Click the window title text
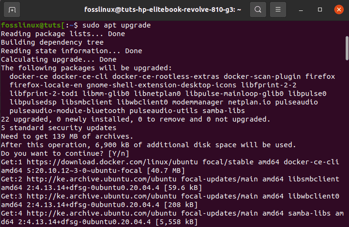Viewport: 349px width, 227px height. 163,9
